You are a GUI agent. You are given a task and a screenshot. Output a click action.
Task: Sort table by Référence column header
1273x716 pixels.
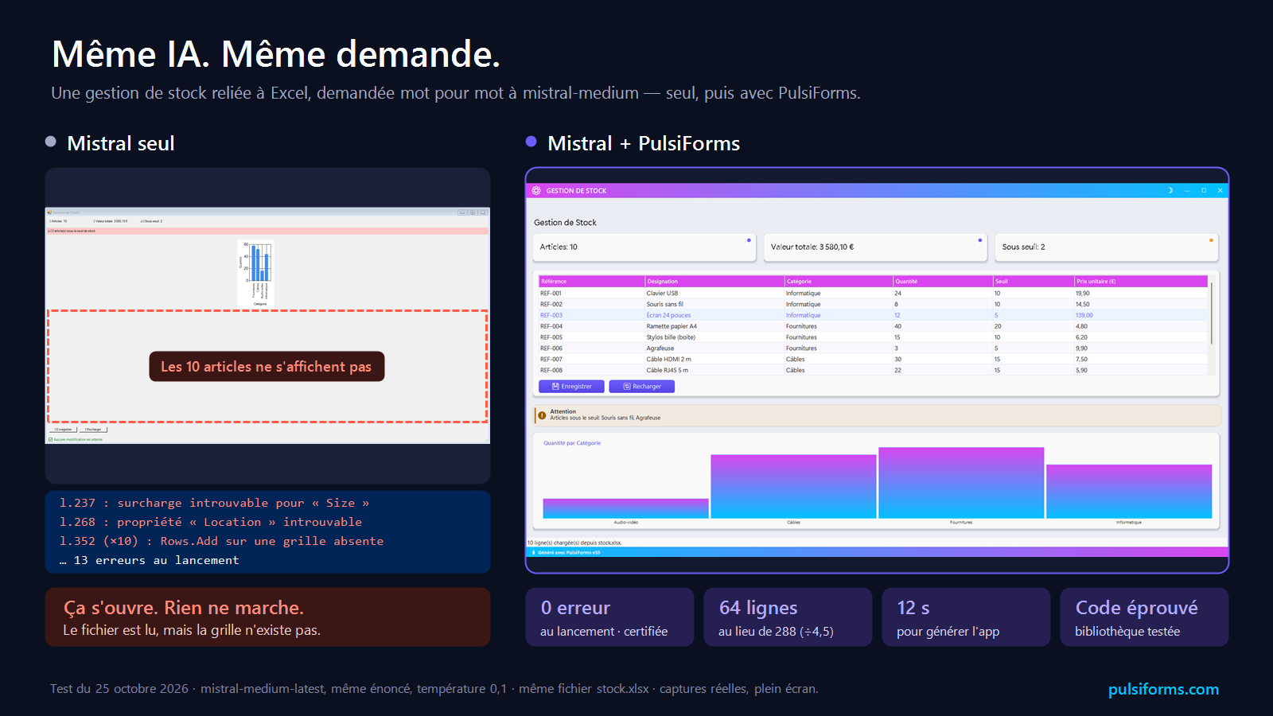pyautogui.click(x=592, y=281)
